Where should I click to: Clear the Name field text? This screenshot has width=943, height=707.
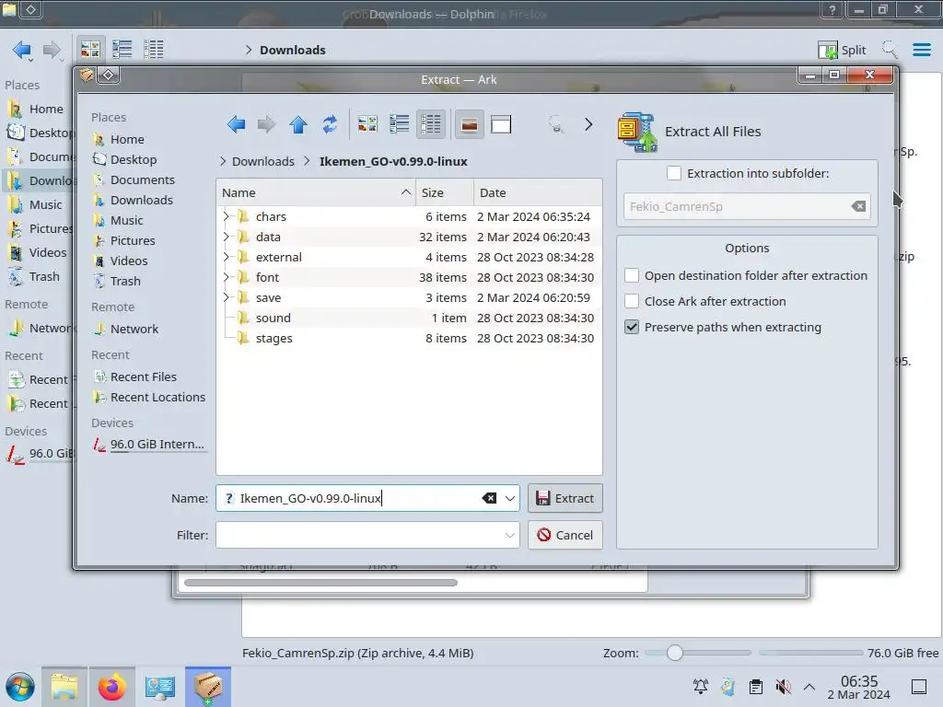[489, 498]
